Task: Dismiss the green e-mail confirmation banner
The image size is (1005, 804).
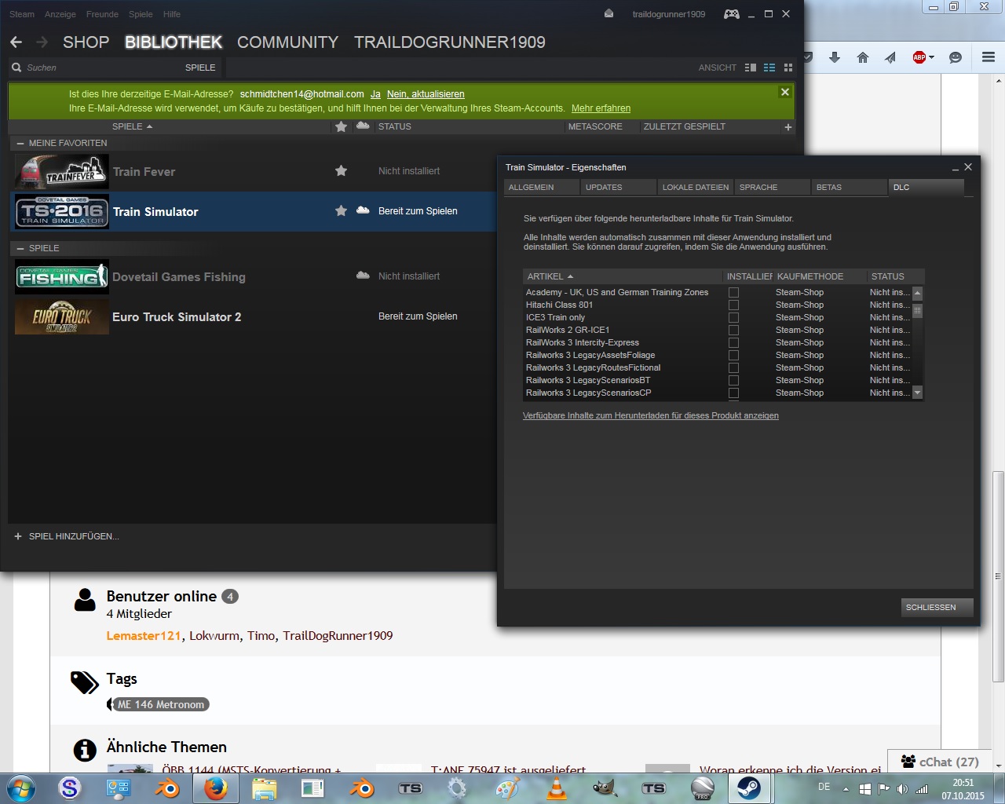Action: point(784,92)
